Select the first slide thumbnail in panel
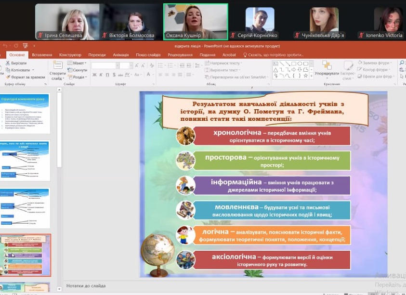Viewport: 406px width, 295px height. (29, 114)
